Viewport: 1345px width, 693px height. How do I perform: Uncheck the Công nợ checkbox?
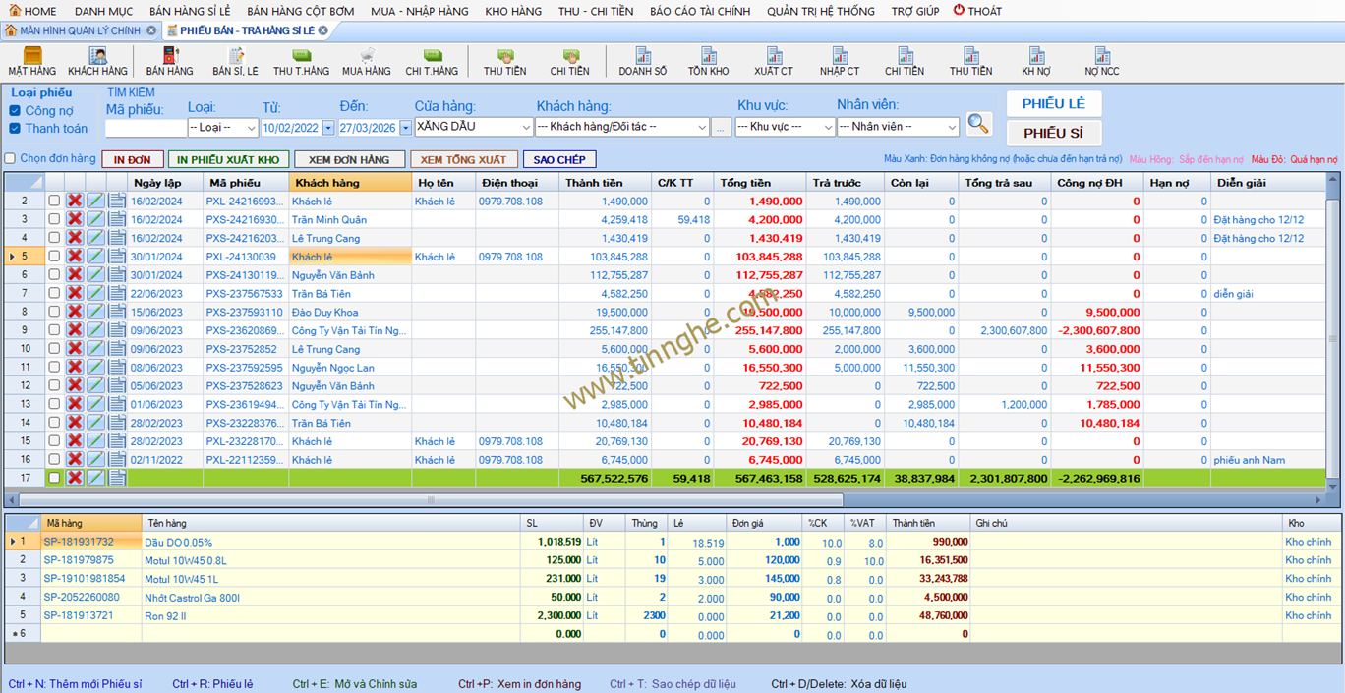pos(15,111)
